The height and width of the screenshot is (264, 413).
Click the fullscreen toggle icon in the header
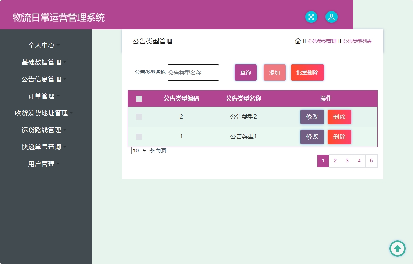click(311, 17)
